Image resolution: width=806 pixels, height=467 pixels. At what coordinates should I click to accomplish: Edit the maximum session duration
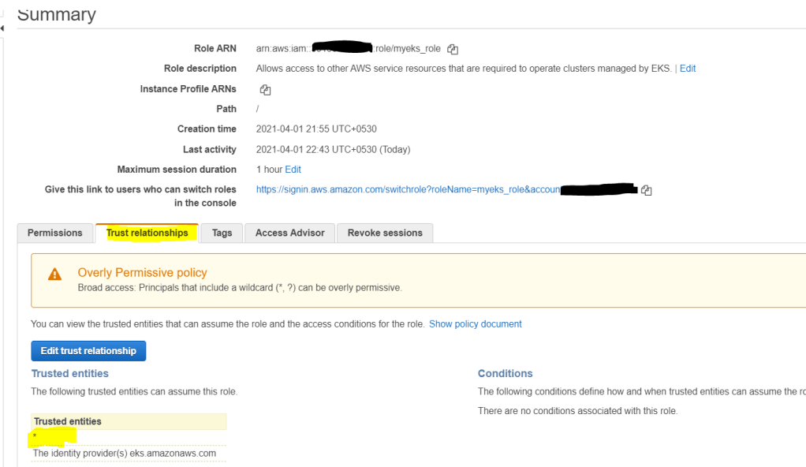[x=293, y=170]
